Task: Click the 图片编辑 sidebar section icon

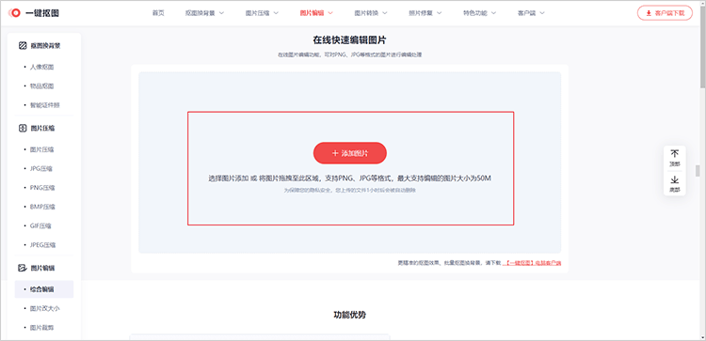Action: click(23, 268)
